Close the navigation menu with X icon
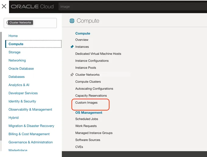The width and height of the screenshot is (207, 157). tap(4, 6)
